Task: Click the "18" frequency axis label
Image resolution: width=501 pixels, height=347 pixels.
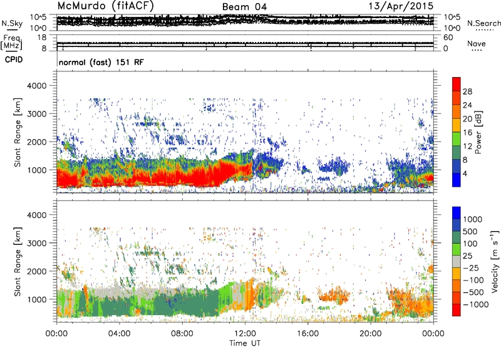Action: [42, 38]
